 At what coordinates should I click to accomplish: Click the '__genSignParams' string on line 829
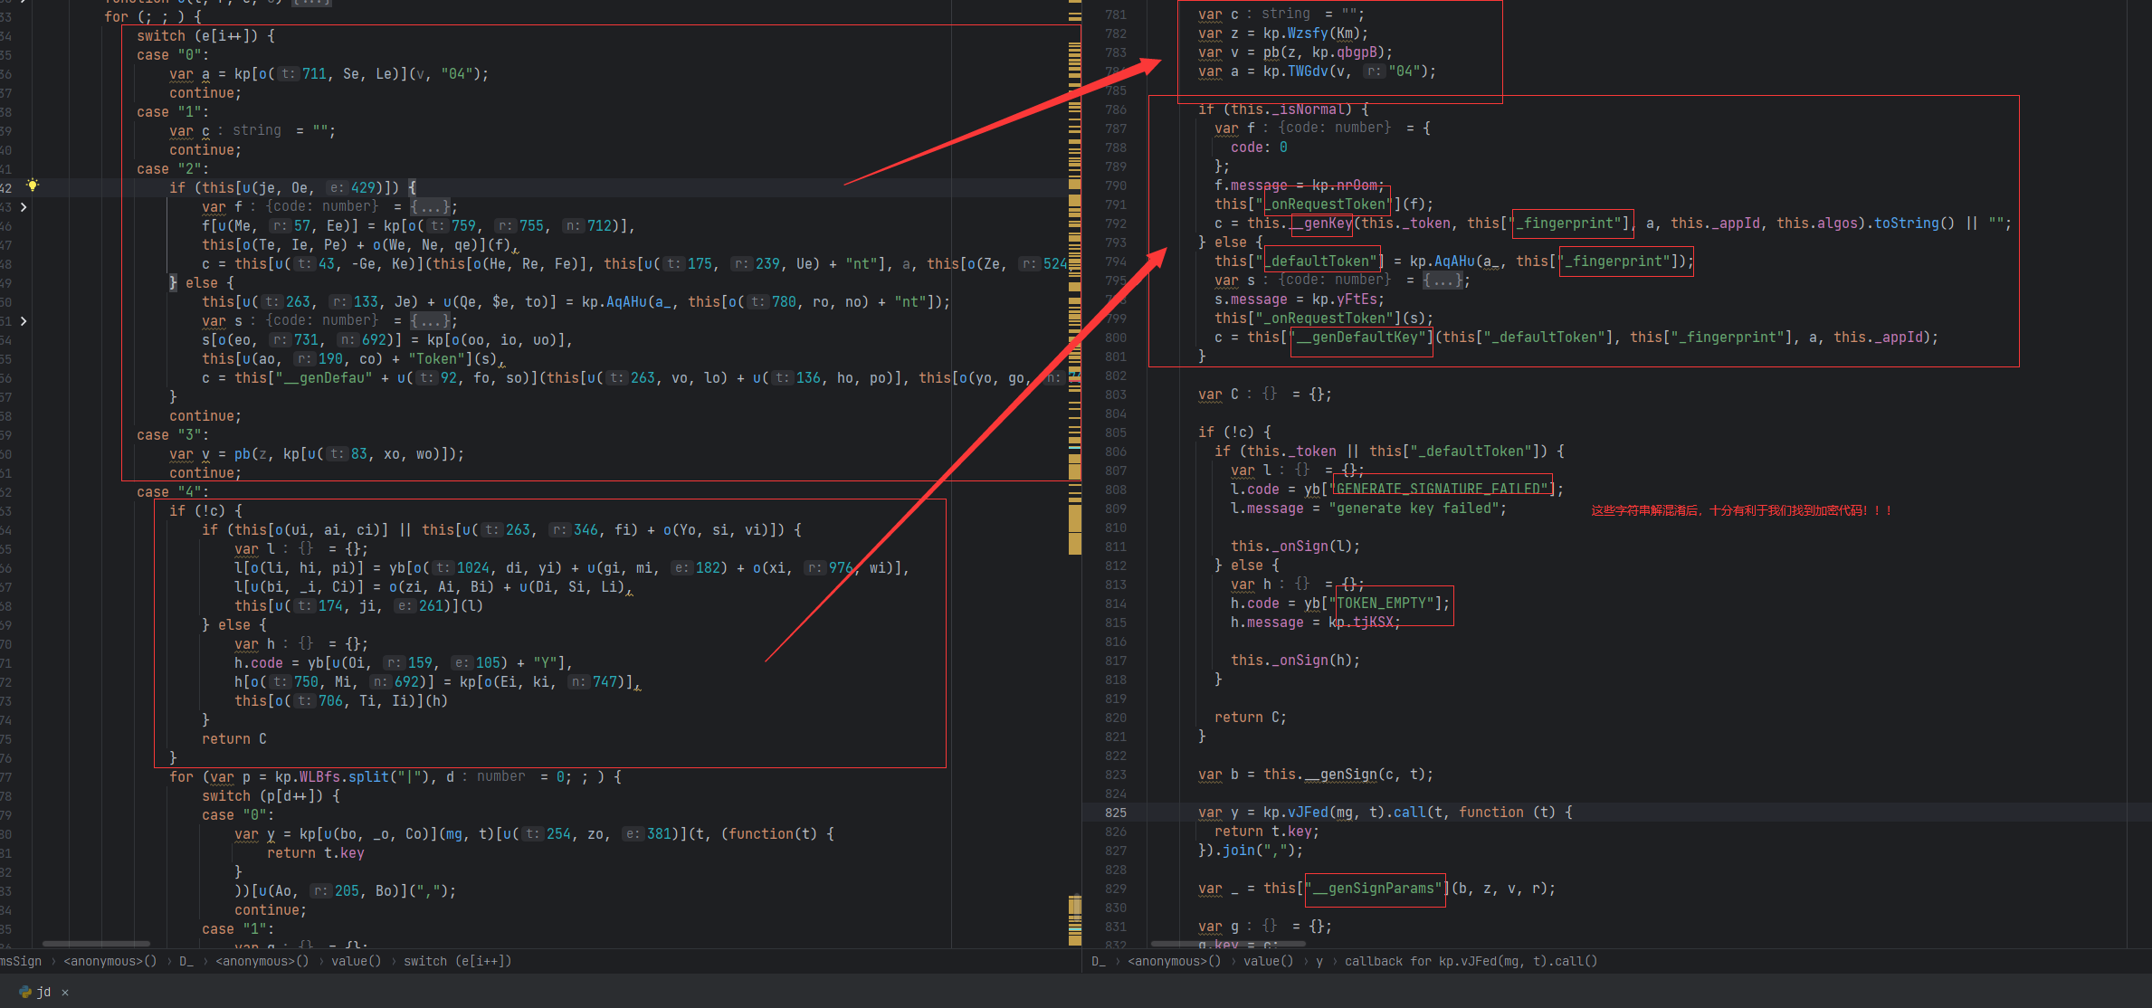1375,889
